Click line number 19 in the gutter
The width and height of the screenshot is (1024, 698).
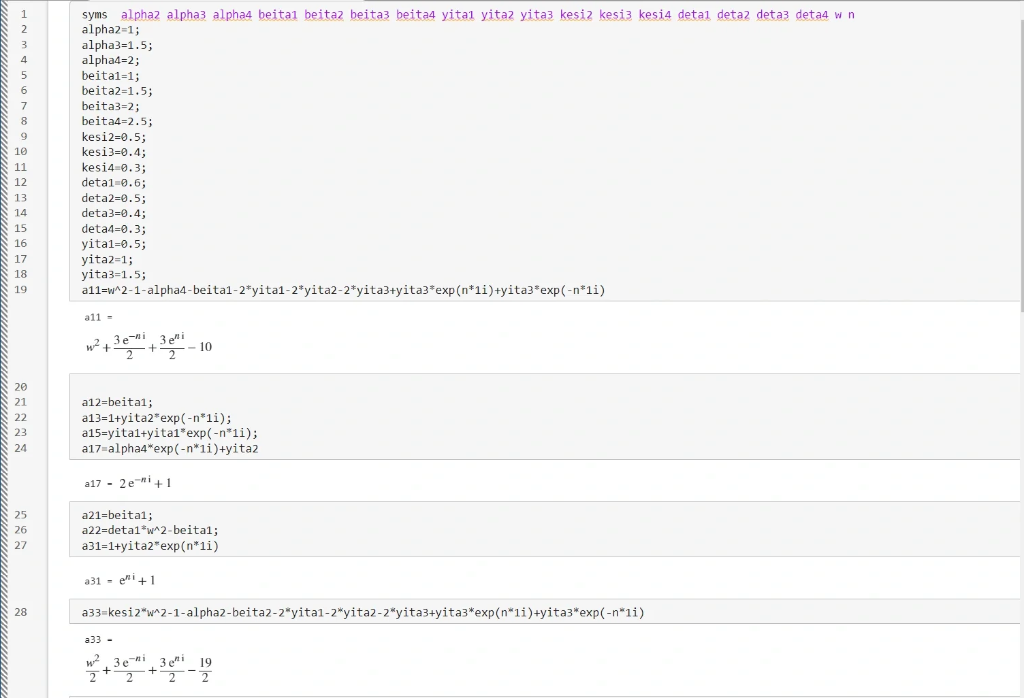[20, 290]
